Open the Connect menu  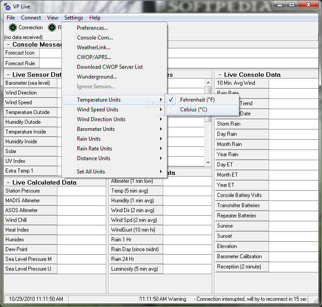coord(31,18)
